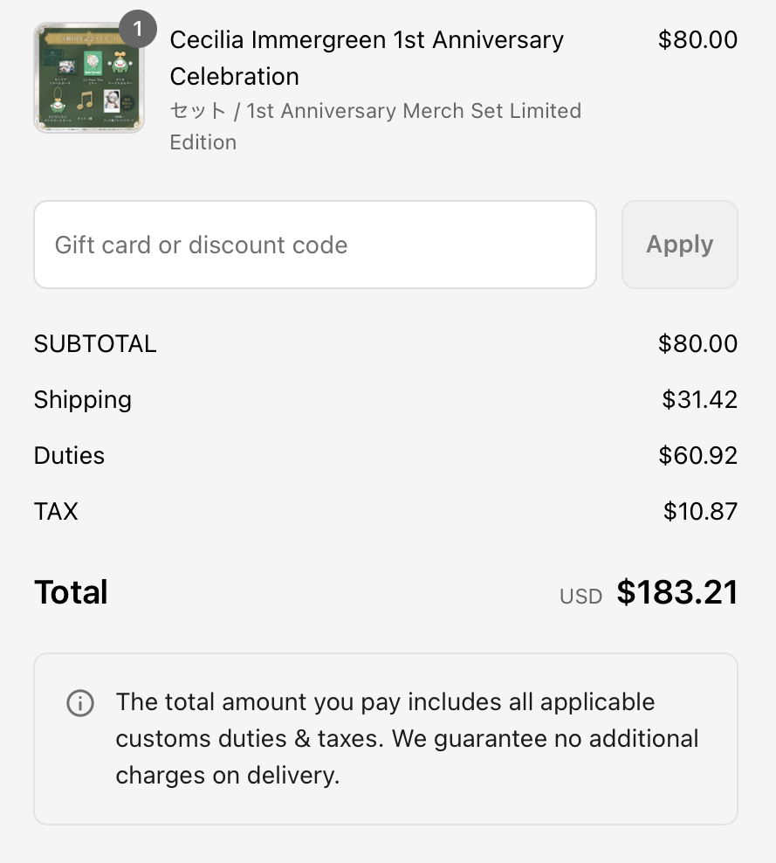The width and height of the screenshot is (776, 863).
Task: Click the bold Total label
Action: [x=71, y=592]
